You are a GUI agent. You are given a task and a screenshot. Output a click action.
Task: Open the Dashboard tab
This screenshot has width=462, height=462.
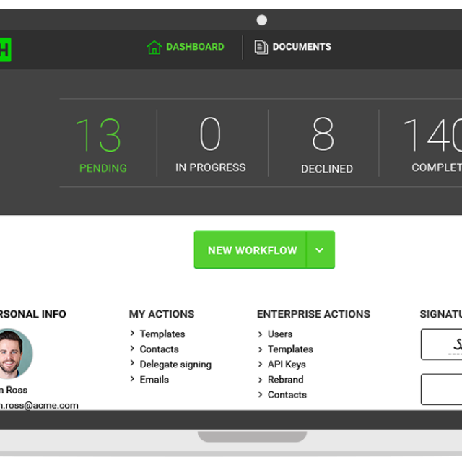(x=194, y=47)
